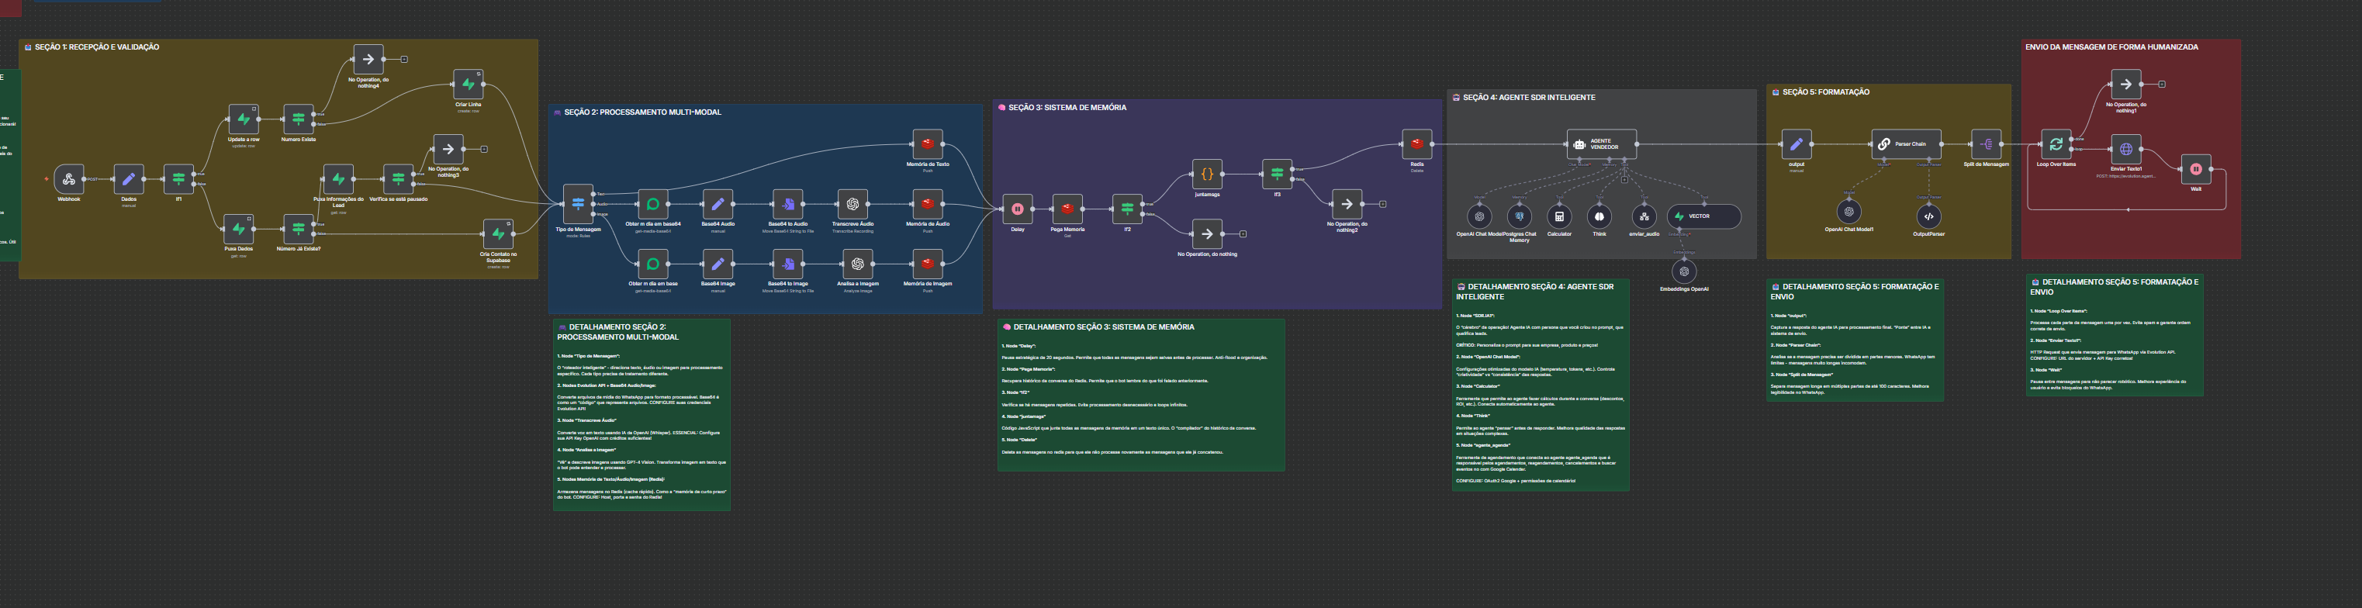Add a tool via AGENTE VENDEDOR plus button
The height and width of the screenshot is (608, 2362).
1624,180
